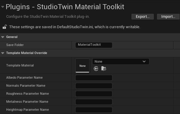Click the DefaultStudioTwin.ini writable notice text
This screenshot has width=180, height=114.
[75, 27]
